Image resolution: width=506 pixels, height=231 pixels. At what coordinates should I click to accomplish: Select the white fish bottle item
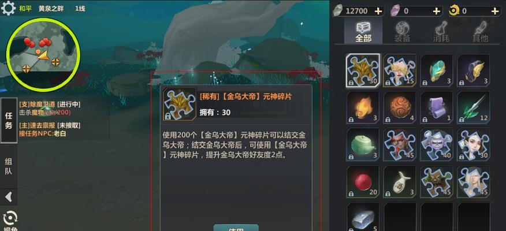point(400,182)
